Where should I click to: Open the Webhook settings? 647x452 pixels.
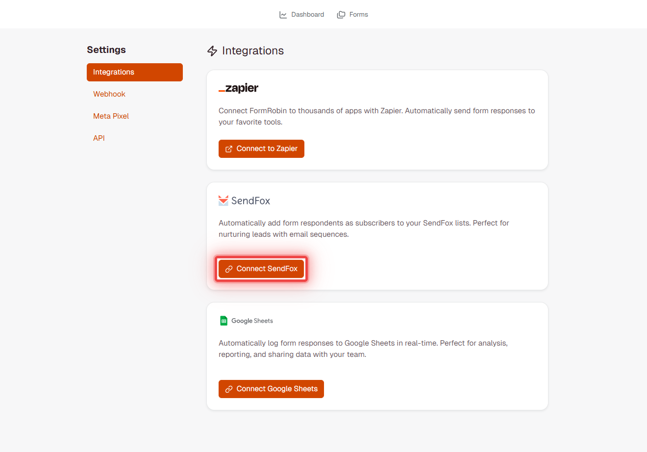[109, 94]
